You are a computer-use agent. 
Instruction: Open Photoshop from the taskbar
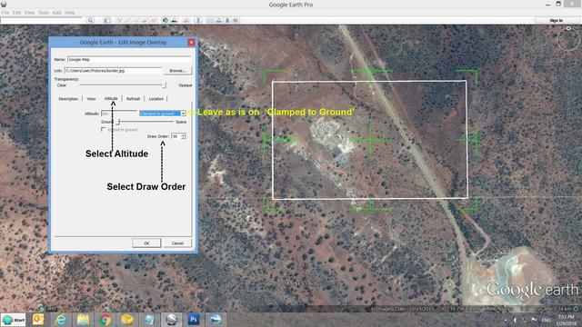[x=194, y=319]
